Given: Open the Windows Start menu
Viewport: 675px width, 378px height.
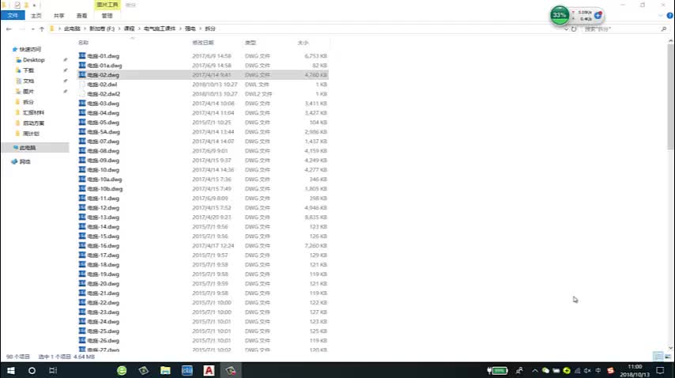Looking at the screenshot, I should tap(11, 370).
